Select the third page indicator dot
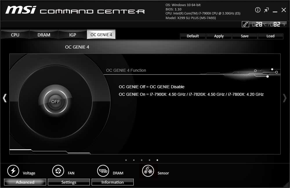 (x=142, y=160)
